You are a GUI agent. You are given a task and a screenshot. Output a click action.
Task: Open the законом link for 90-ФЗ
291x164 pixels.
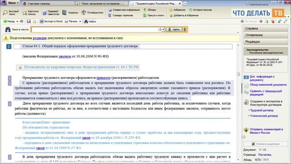[65, 56]
